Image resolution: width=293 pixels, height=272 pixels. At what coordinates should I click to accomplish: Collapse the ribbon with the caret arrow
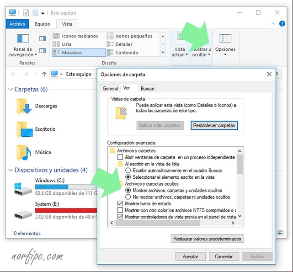273,24
